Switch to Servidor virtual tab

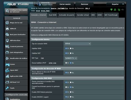tap(83, 15)
